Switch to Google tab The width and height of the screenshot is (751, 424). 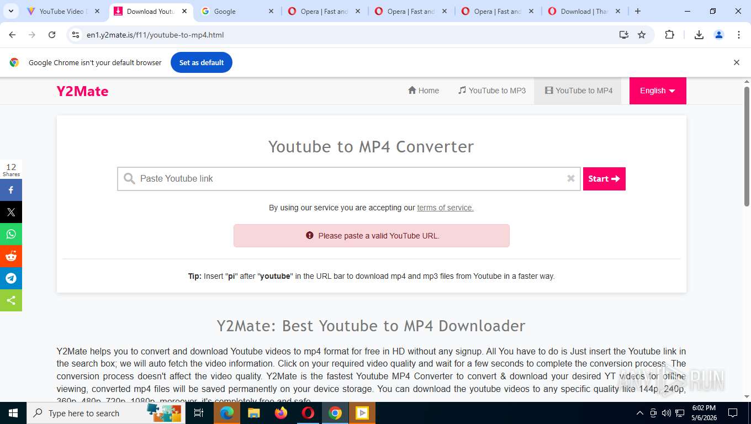pos(237,11)
